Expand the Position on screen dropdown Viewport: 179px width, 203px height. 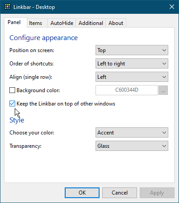point(132,50)
